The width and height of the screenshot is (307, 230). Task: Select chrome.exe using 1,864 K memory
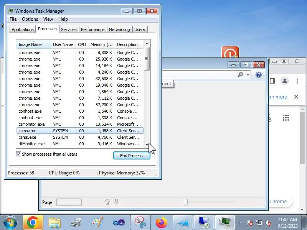(x=80, y=92)
